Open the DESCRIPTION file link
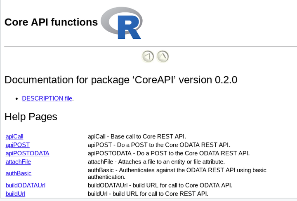The image size is (297, 201). click(x=47, y=98)
